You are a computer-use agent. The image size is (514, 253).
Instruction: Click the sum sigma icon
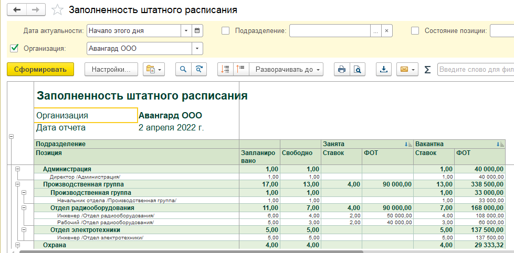click(x=427, y=69)
